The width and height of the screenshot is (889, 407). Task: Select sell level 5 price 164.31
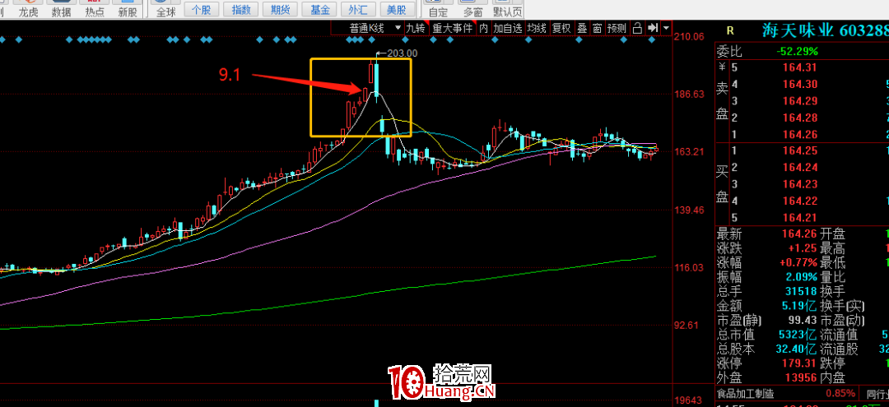pyautogui.click(x=802, y=68)
